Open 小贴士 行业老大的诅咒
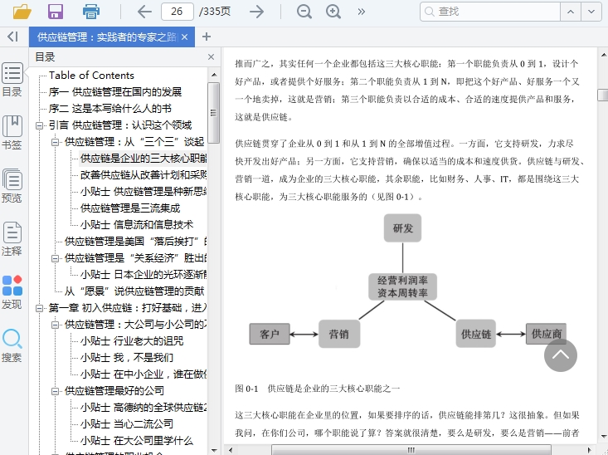 [x=132, y=341]
